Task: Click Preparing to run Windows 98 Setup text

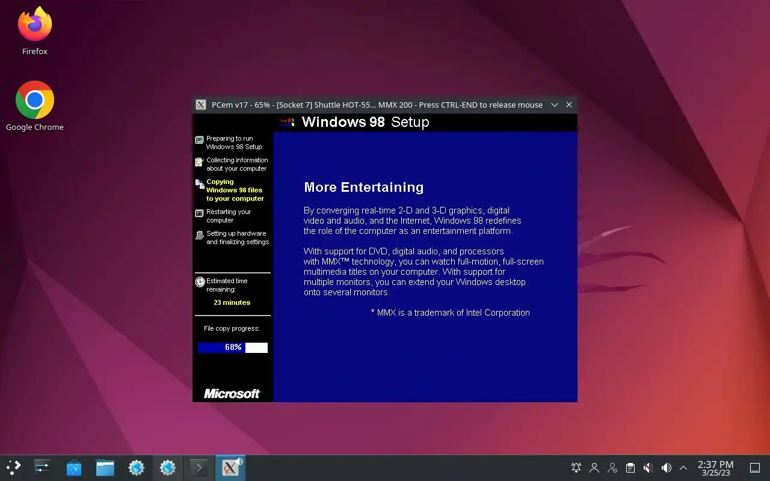Action: pos(234,142)
